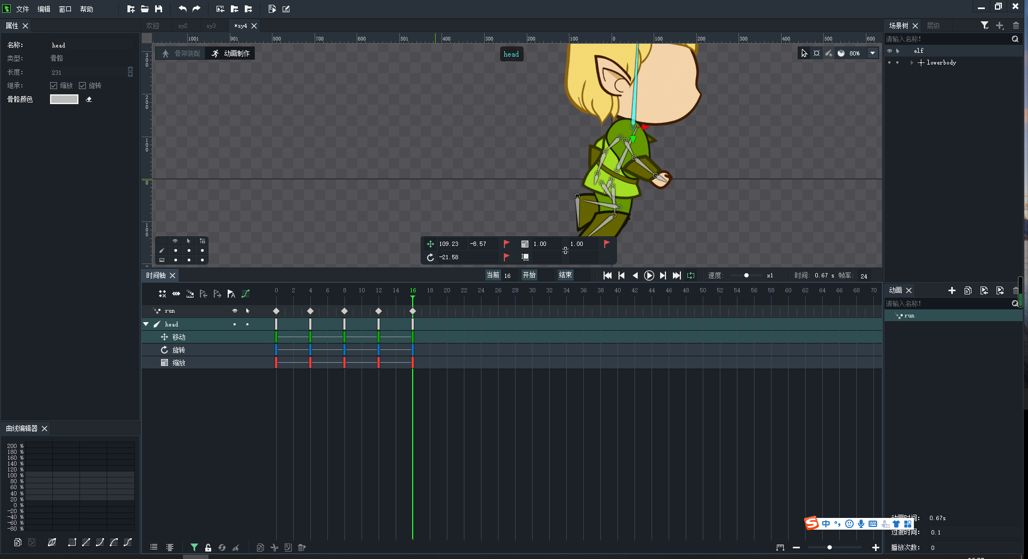Toggle the inherit 缩放 checkbox
The height and width of the screenshot is (559, 1028).
(x=54, y=86)
